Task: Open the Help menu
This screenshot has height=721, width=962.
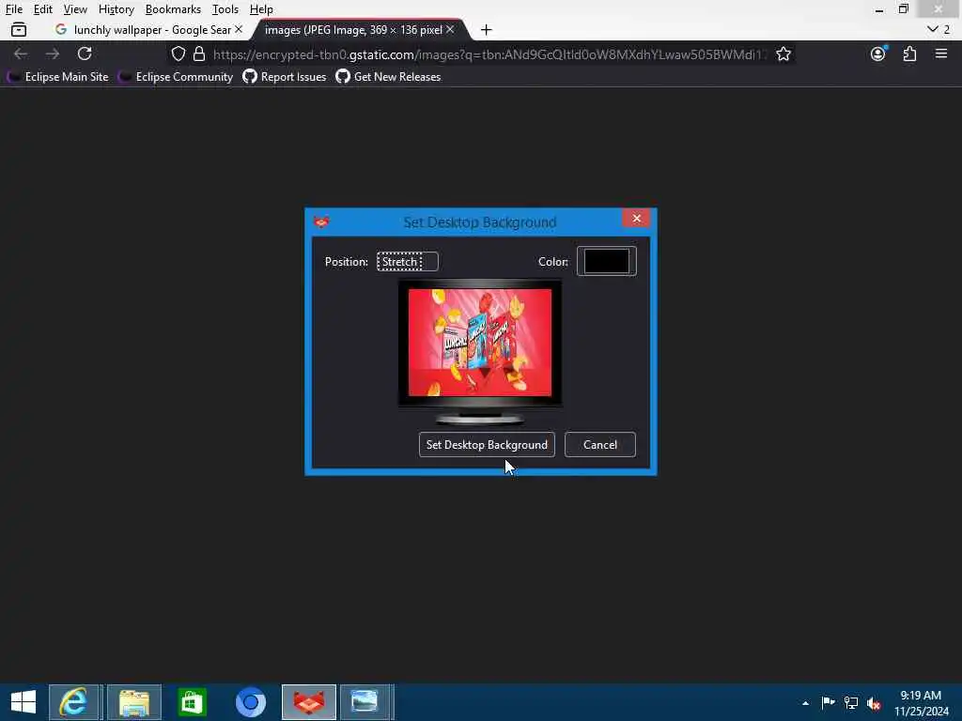Action: (x=261, y=9)
